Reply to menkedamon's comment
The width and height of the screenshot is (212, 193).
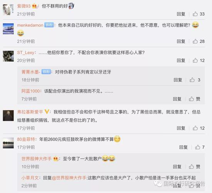pyautogui.click(x=181, y=41)
